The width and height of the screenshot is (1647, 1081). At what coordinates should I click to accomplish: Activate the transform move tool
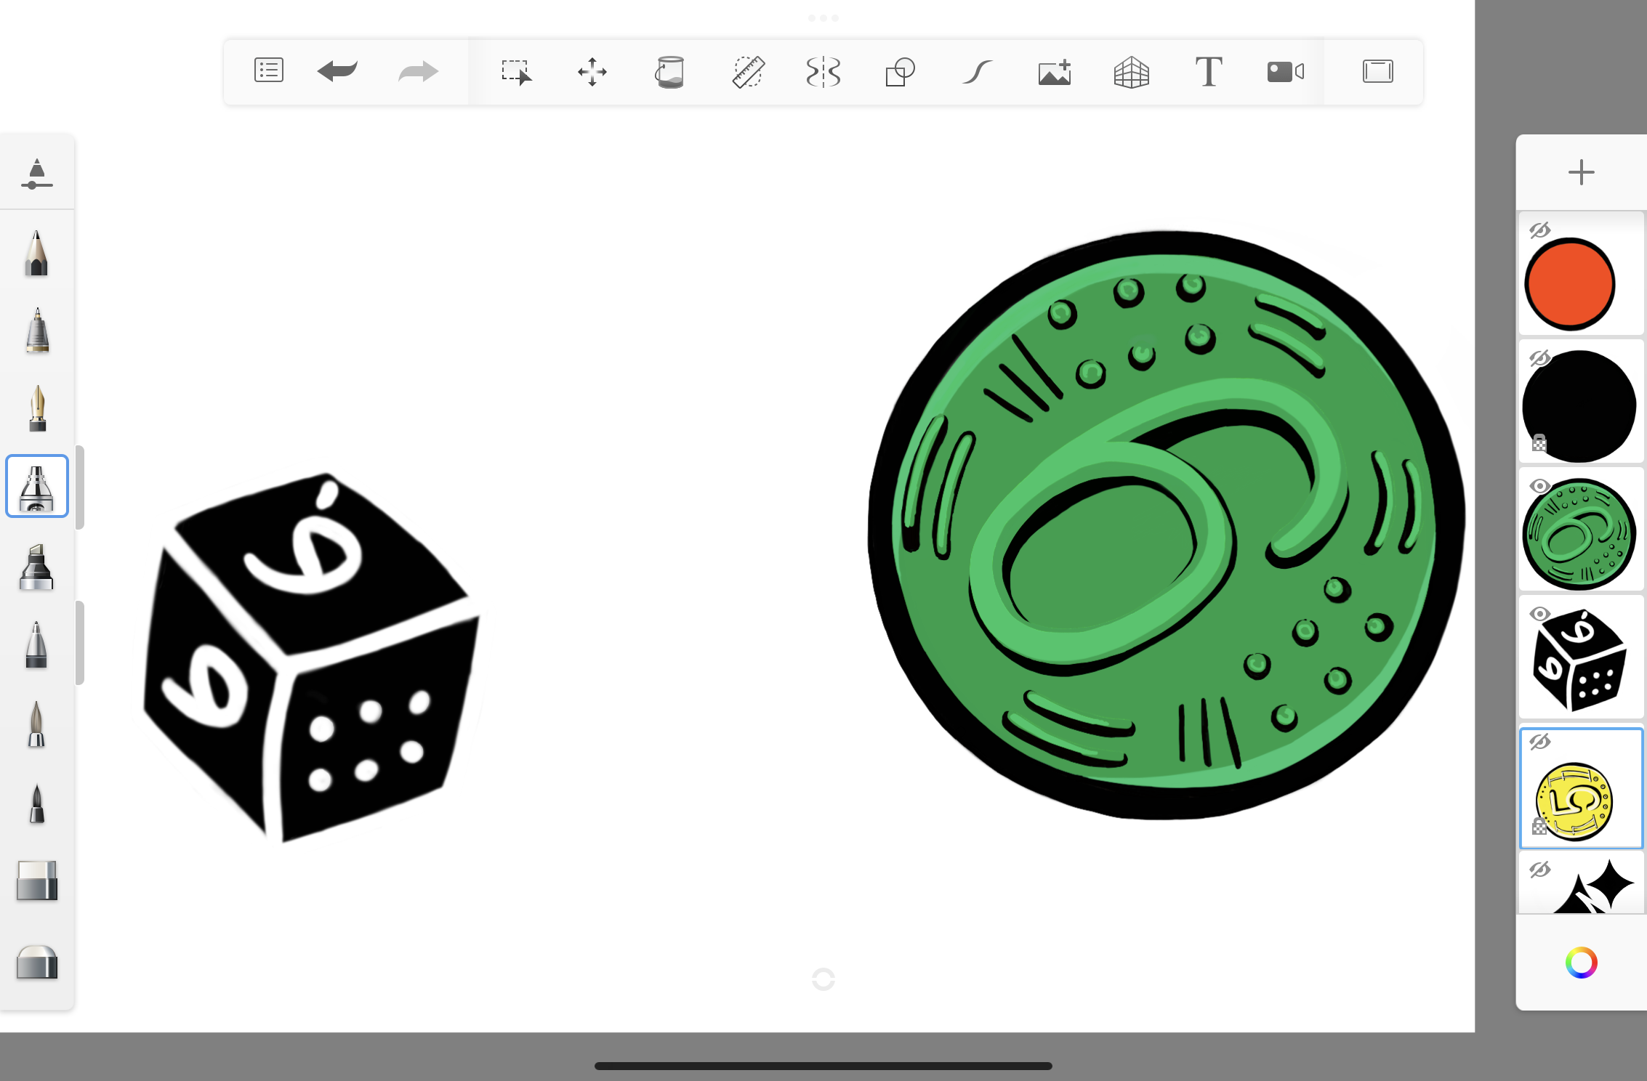[592, 72]
